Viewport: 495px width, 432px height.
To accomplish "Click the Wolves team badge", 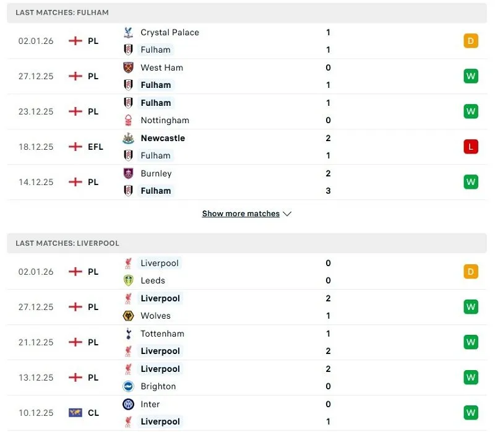I will coord(127,316).
